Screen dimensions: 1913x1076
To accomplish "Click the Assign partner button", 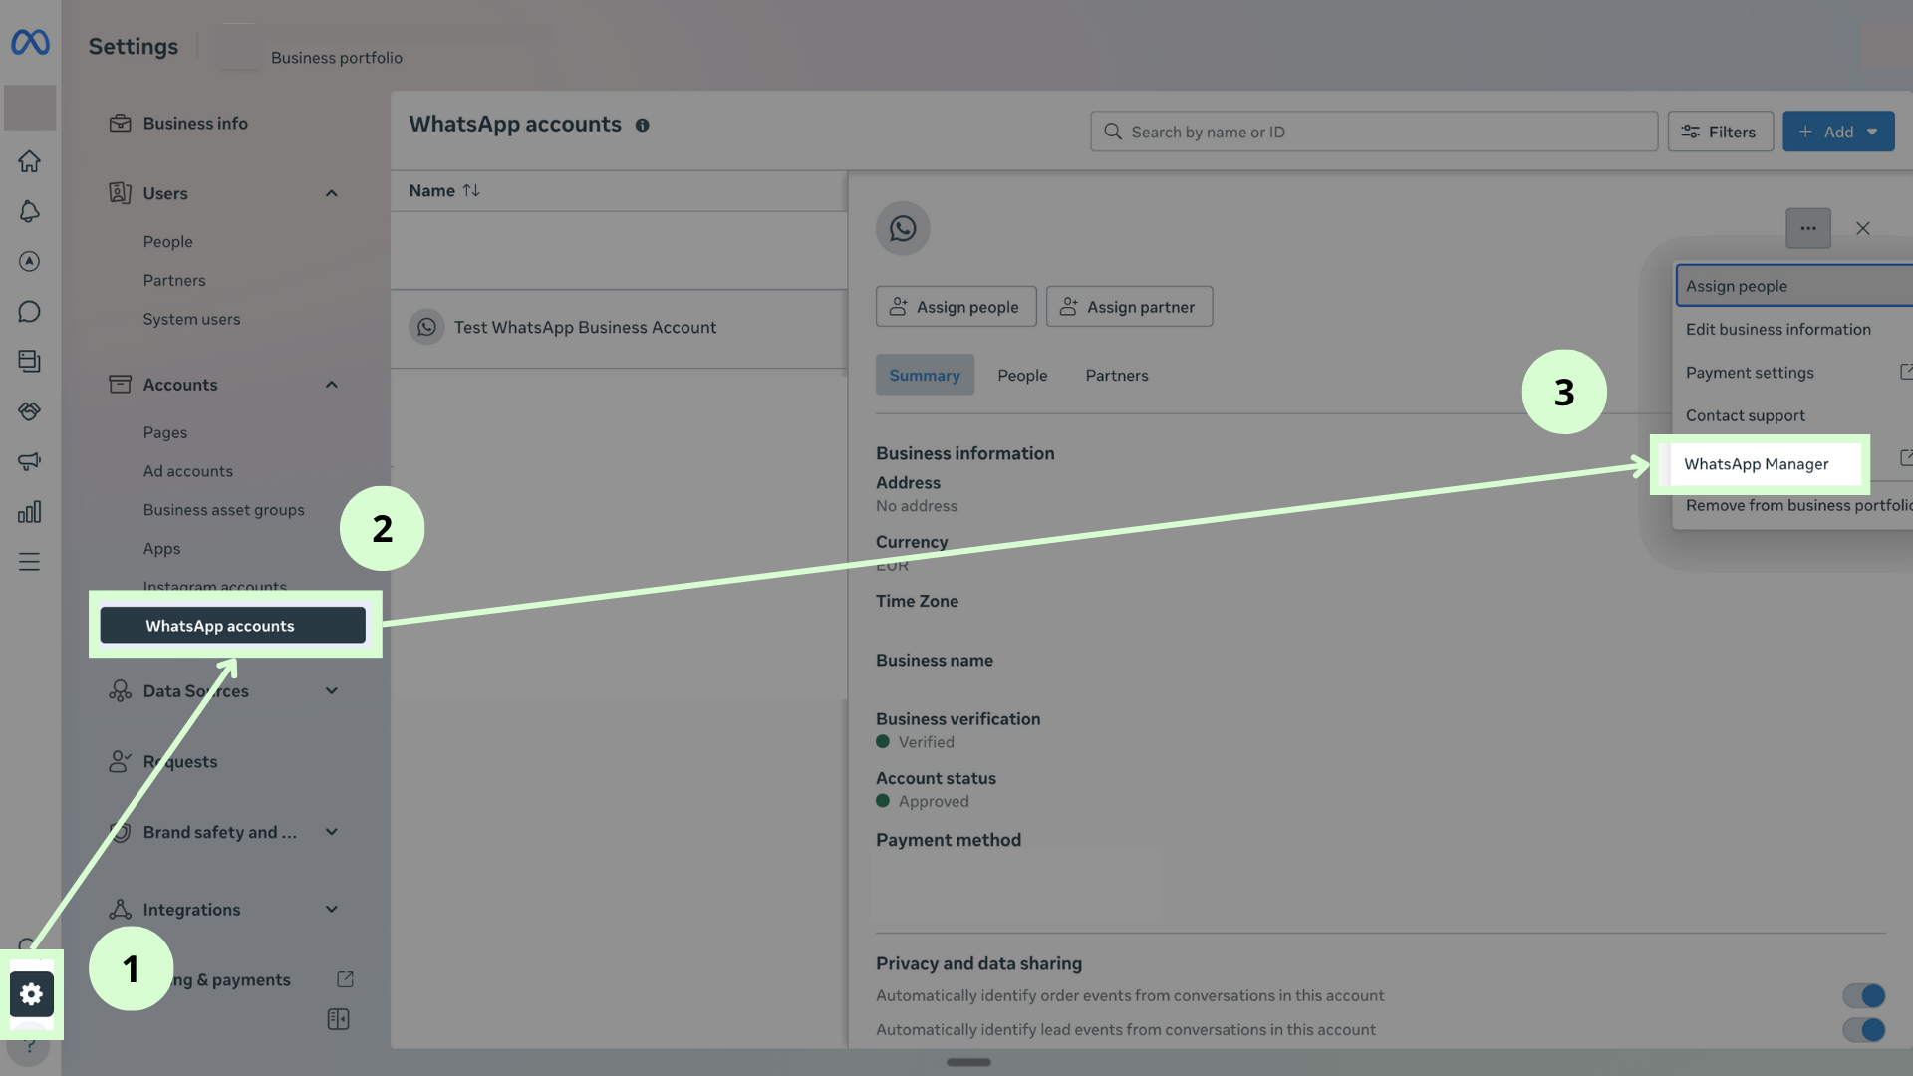I will coord(1129,307).
